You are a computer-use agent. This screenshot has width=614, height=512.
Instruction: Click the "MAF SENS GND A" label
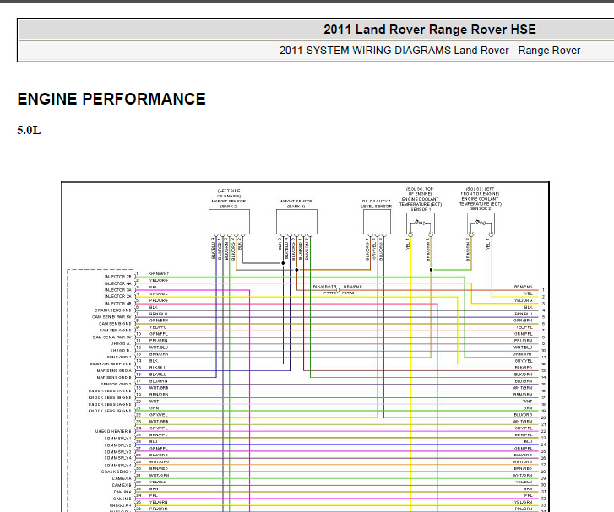pos(114,370)
